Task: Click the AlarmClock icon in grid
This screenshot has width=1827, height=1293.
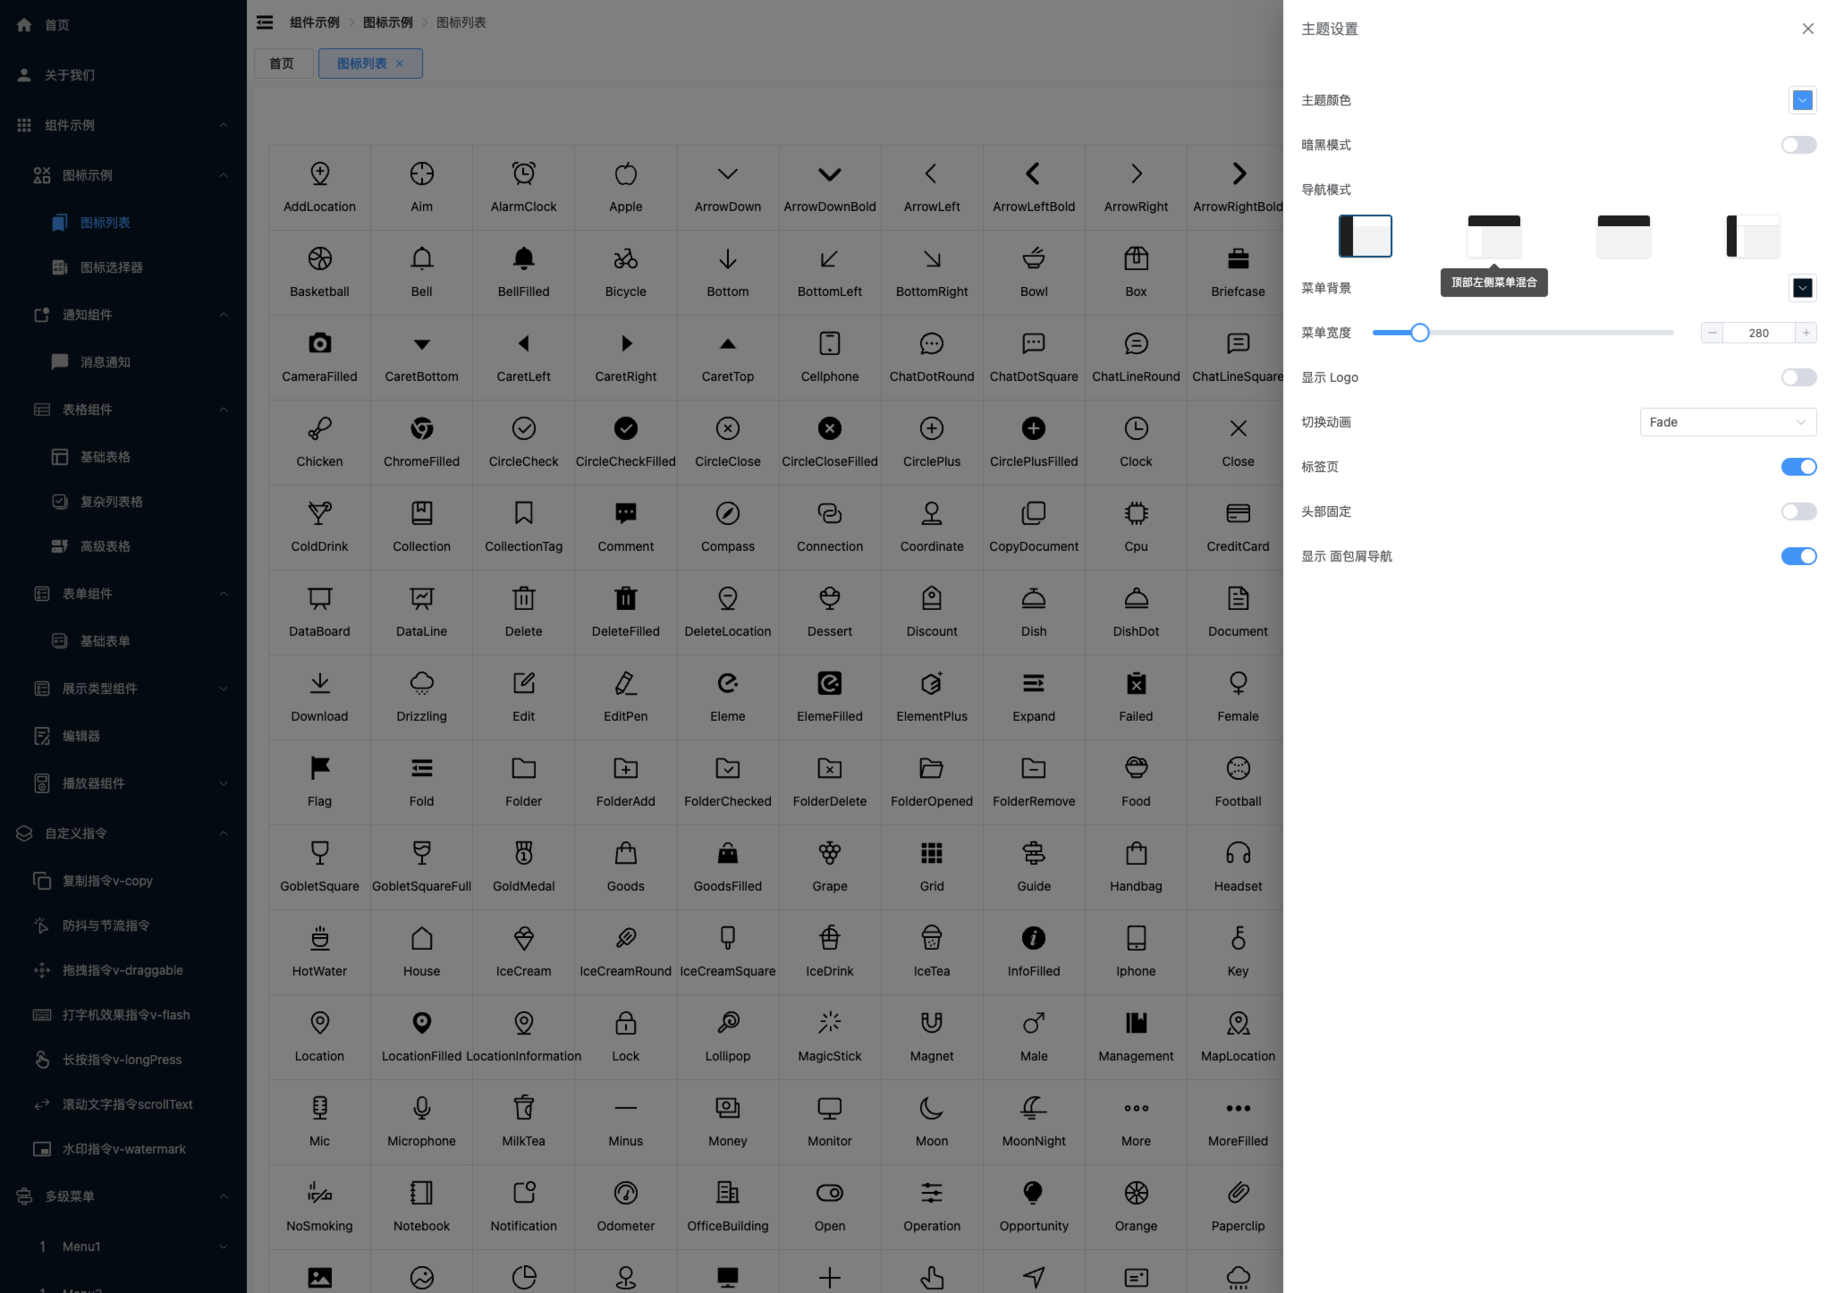Action: (x=523, y=174)
